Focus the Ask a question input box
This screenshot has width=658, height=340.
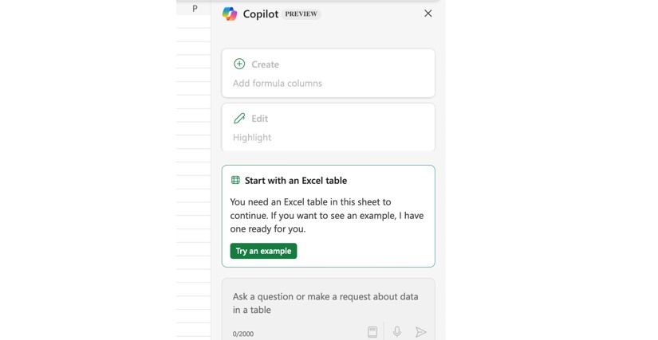point(327,303)
